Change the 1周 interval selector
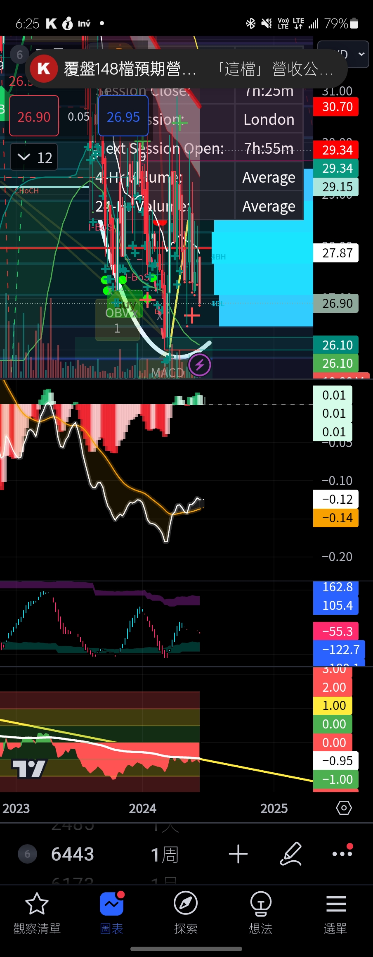 coord(164,855)
